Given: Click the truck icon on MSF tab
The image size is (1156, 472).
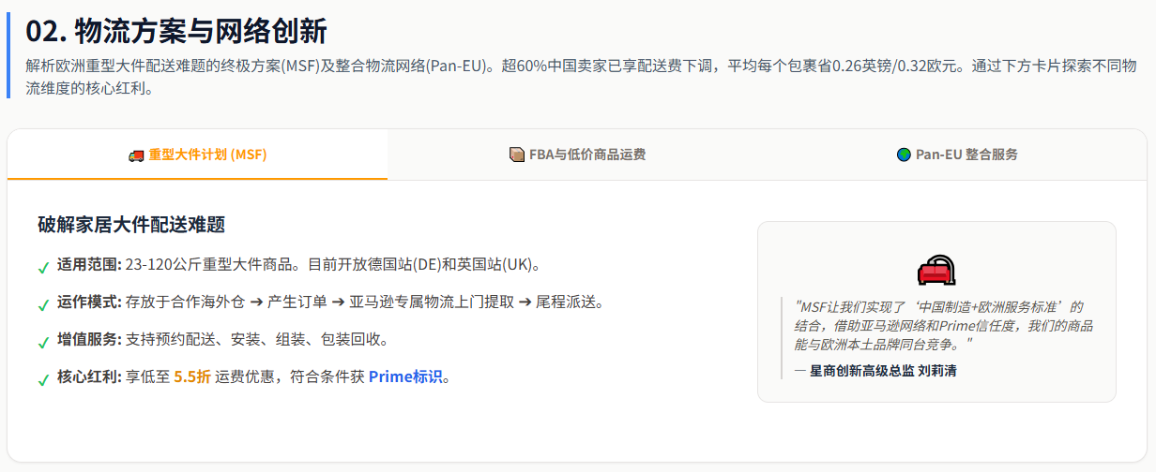Looking at the screenshot, I should click(136, 155).
